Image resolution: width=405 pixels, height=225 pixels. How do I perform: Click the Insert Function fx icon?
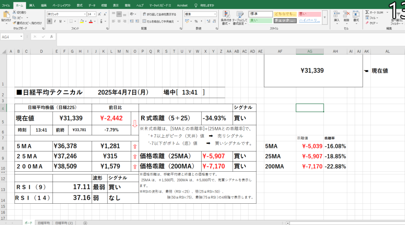click(x=51, y=37)
